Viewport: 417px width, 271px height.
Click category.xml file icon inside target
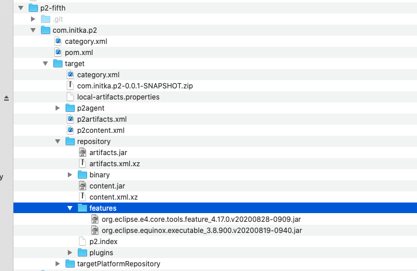coord(70,74)
